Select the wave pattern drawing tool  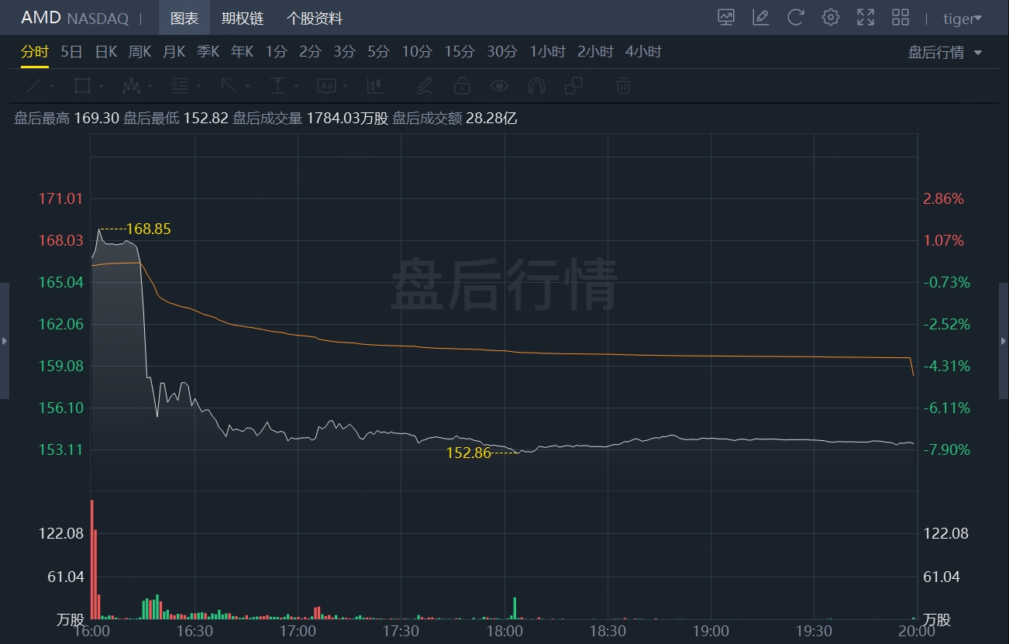point(131,85)
